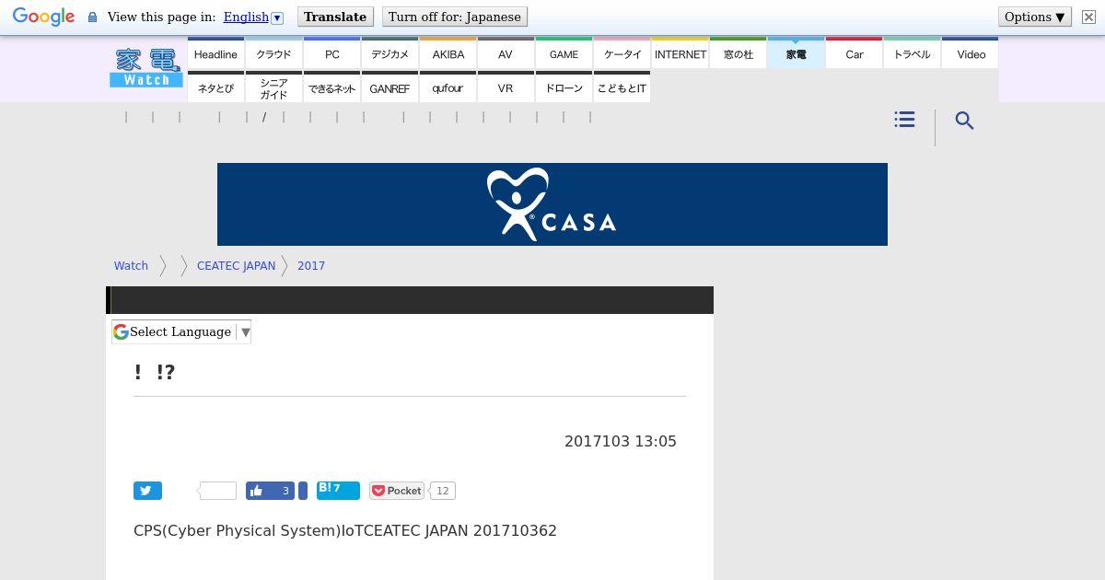Open the AV tab
Image resolution: width=1105 pixels, height=580 pixels.
coord(506,53)
